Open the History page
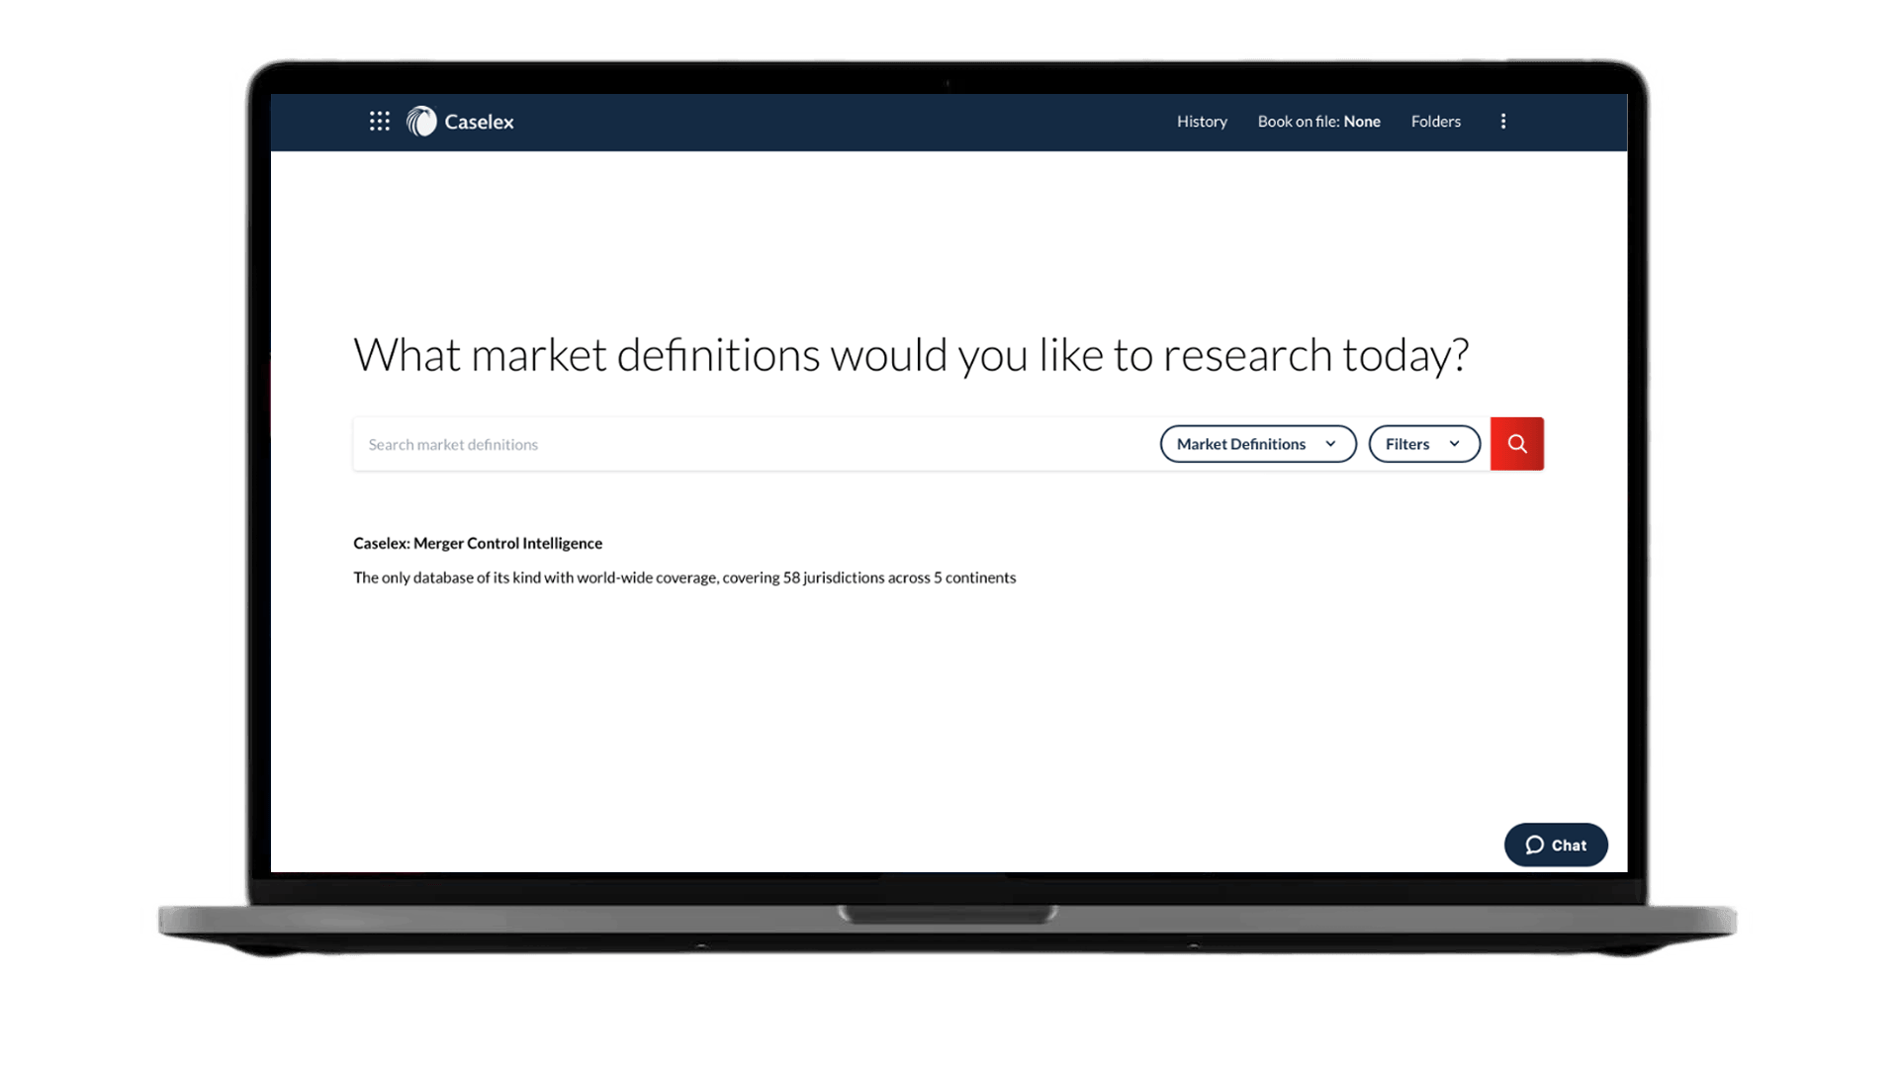1899x1068 pixels. (1202, 122)
